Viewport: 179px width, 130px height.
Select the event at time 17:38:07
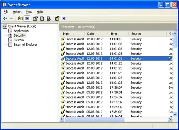coord(116,87)
